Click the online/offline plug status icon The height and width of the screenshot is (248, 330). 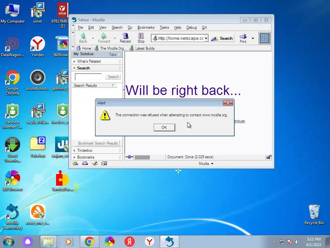coord(129,157)
